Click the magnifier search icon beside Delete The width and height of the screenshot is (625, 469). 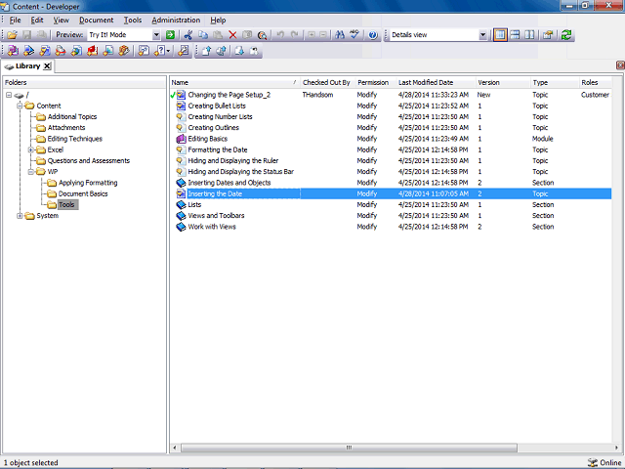(262, 35)
